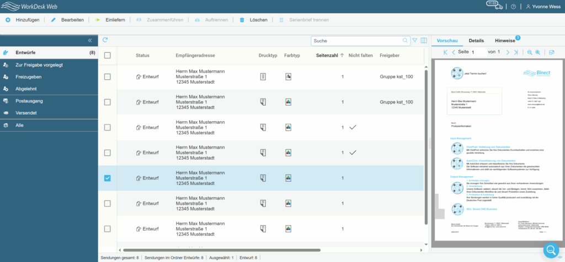Zoom in the document preview
The height and width of the screenshot is (262, 565).
(x=537, y=52)
